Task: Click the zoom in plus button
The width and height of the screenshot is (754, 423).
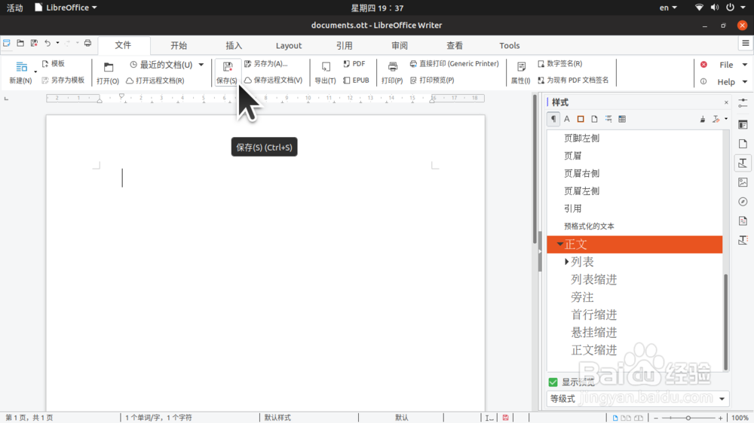Action: [720, 418]
